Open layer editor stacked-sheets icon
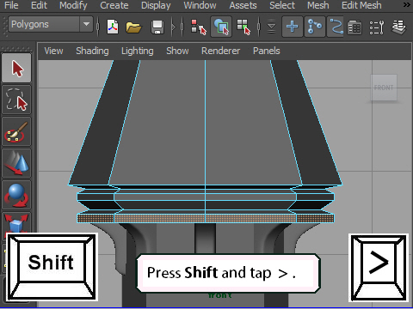 pyautogui.click(x=399, y=27)
